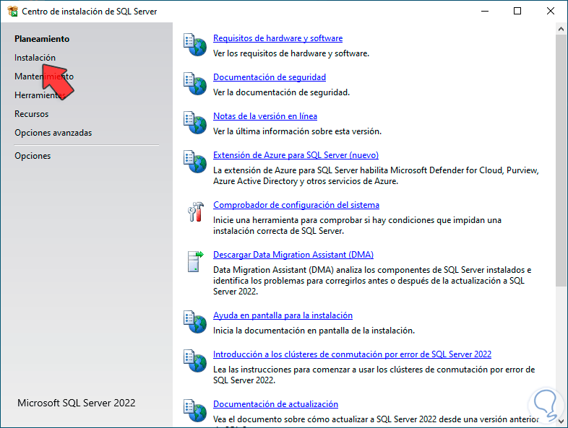Select the Planeamiento section
This screenshot has height=428, width=568.
tap(42, 39)
